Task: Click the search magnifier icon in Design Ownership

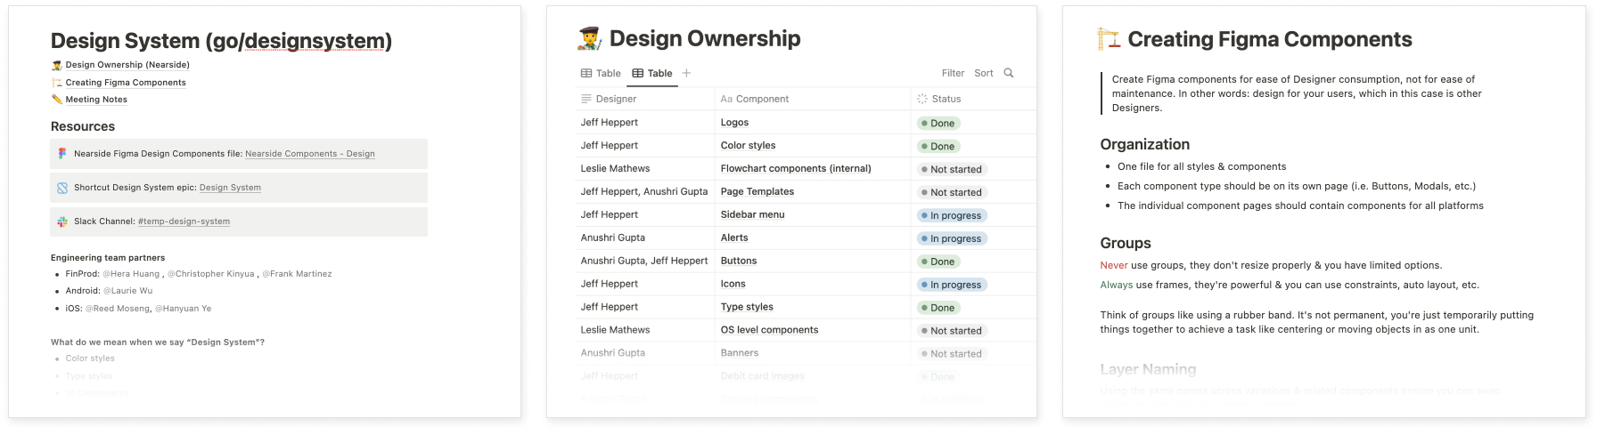Action: click(1008, 73)
